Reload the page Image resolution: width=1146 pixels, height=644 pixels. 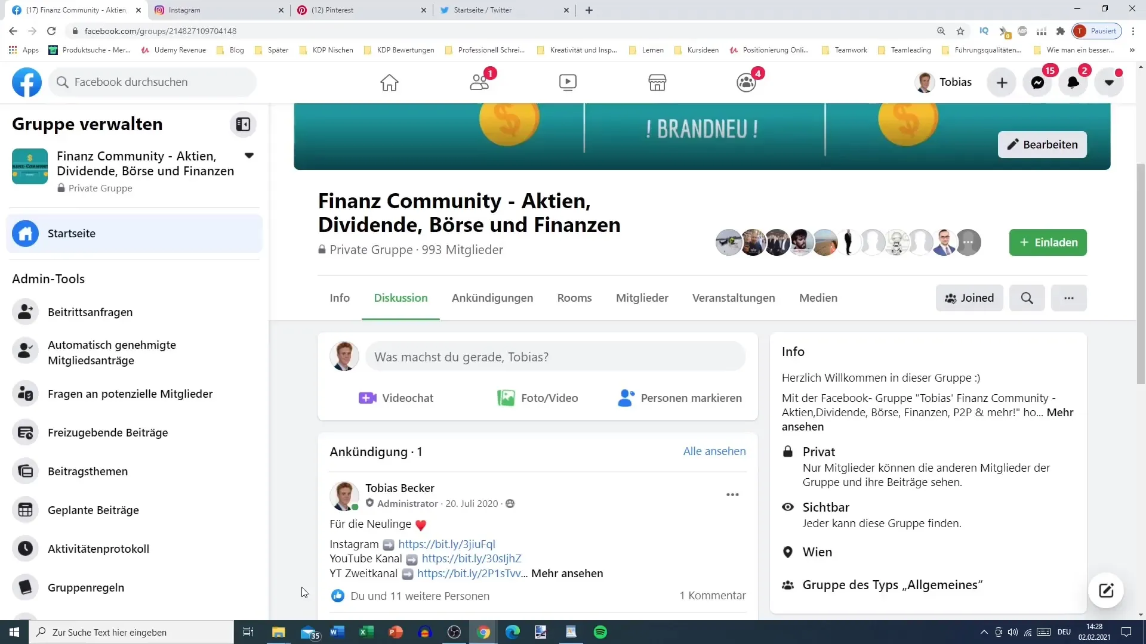[51, 31]
